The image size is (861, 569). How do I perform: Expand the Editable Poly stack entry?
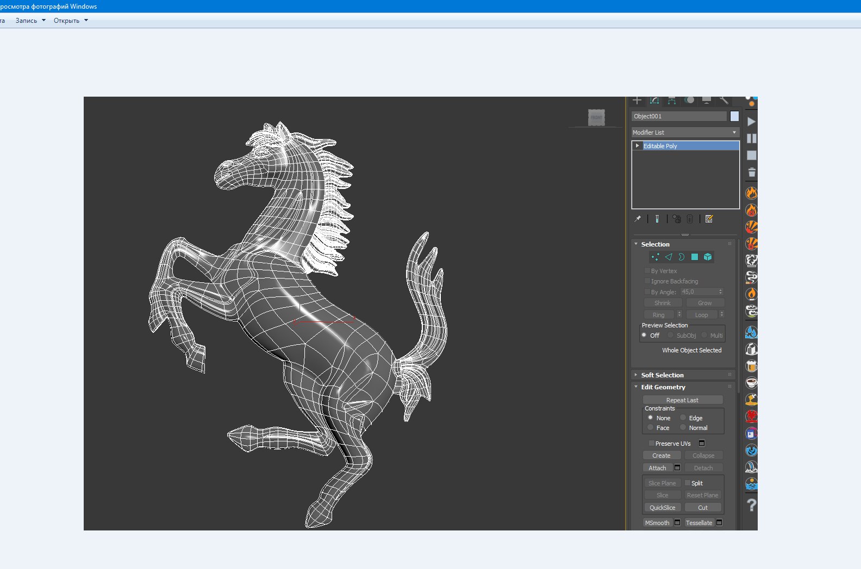(638, 146)
